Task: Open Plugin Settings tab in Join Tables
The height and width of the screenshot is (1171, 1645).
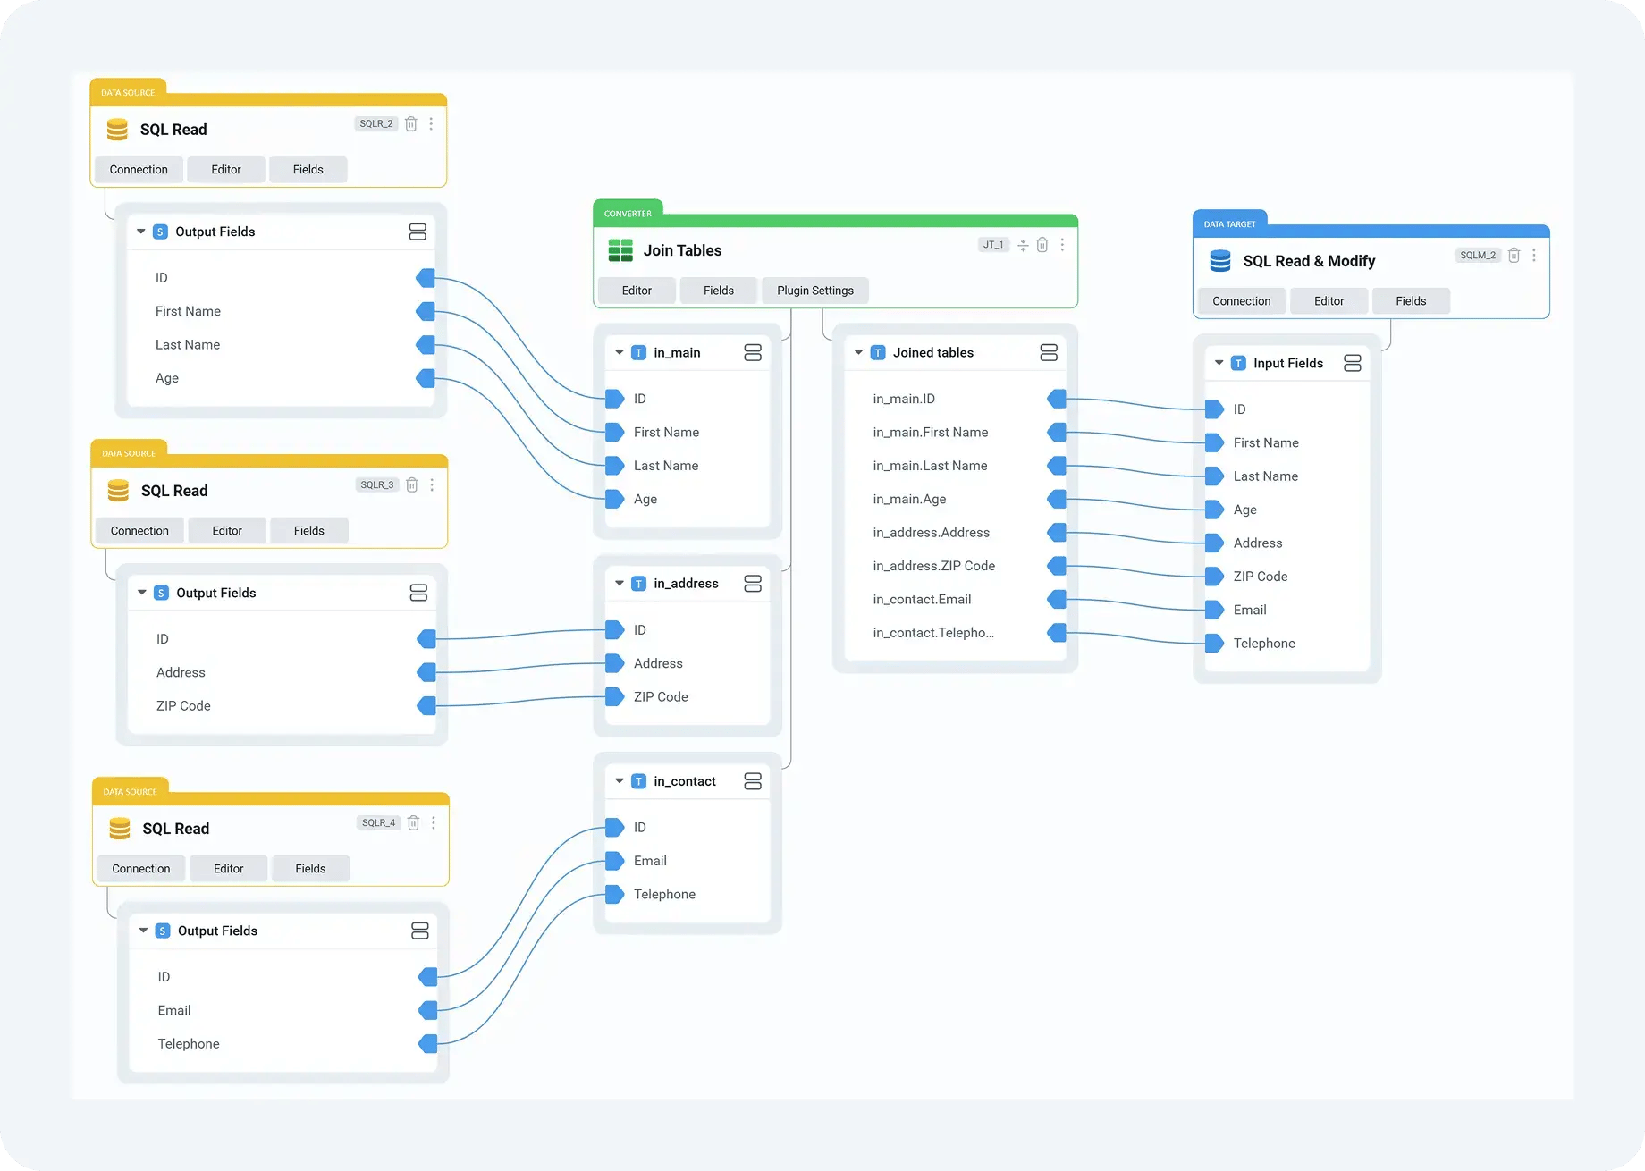Action: point(814,291)
